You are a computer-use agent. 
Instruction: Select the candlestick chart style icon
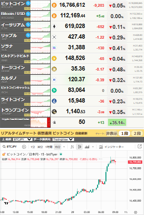pyautogui.click(x=80, y=147)
